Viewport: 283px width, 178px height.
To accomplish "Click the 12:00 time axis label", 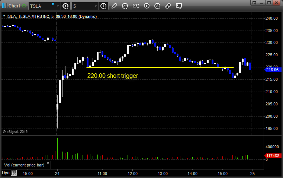I will coord(132,174).
